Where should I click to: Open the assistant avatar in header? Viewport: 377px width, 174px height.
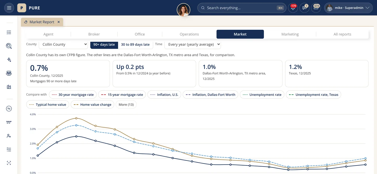point(184,10)
